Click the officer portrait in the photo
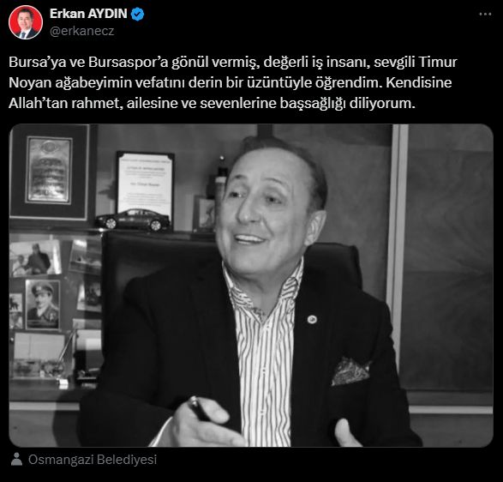Screen dimensions: 503x482 point(43,304)
